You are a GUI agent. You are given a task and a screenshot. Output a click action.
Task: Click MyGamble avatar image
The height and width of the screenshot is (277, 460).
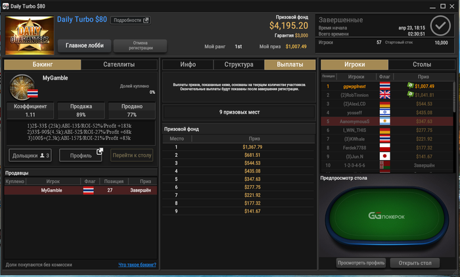click(x=22, y=87)
